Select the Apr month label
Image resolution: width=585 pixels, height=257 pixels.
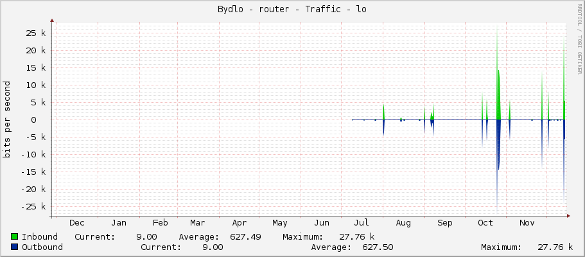pyautogui.click(x=240, y=223)
